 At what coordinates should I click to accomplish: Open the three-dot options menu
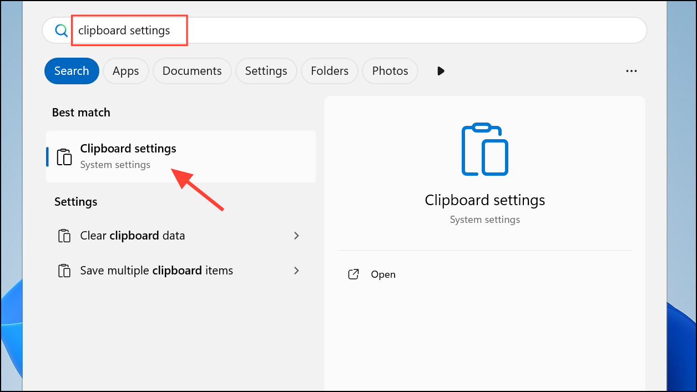click(x=631, y=71)
